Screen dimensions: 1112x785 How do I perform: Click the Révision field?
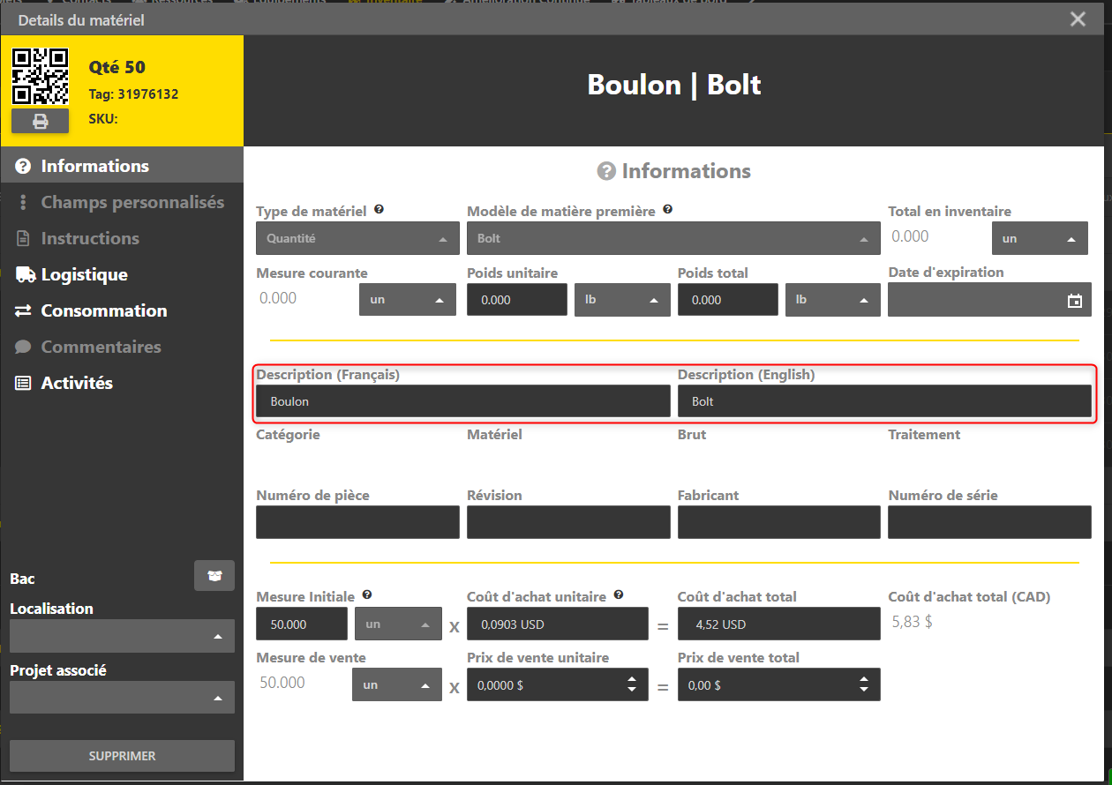coord(568,522)
